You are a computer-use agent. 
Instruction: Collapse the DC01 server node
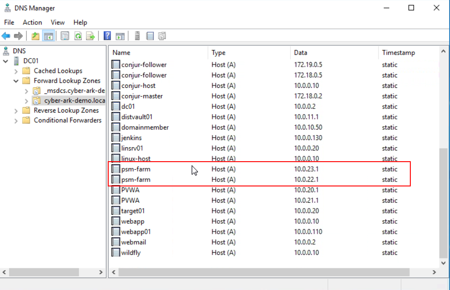click(x=5, y=61)
